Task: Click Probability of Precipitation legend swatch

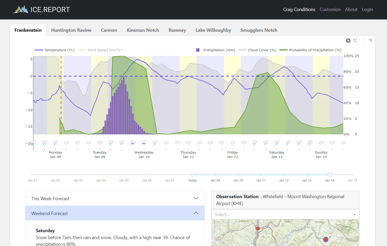Action: coord(283,50)
